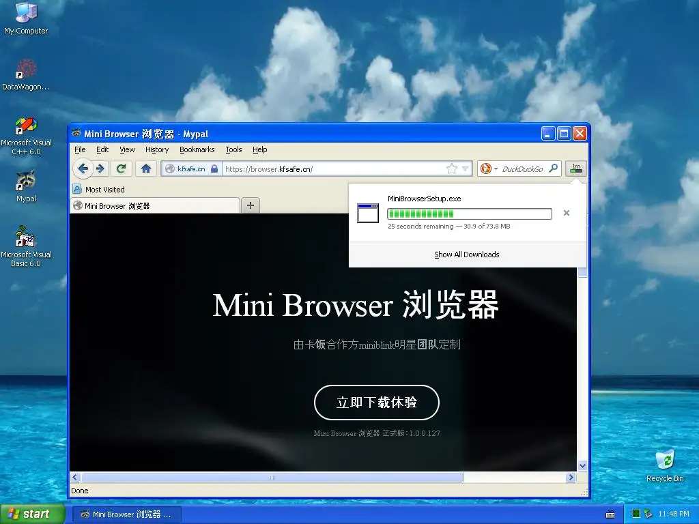The image size is (699, 524).
Task: Click the green system tray icon
Action: click(636, 514)
